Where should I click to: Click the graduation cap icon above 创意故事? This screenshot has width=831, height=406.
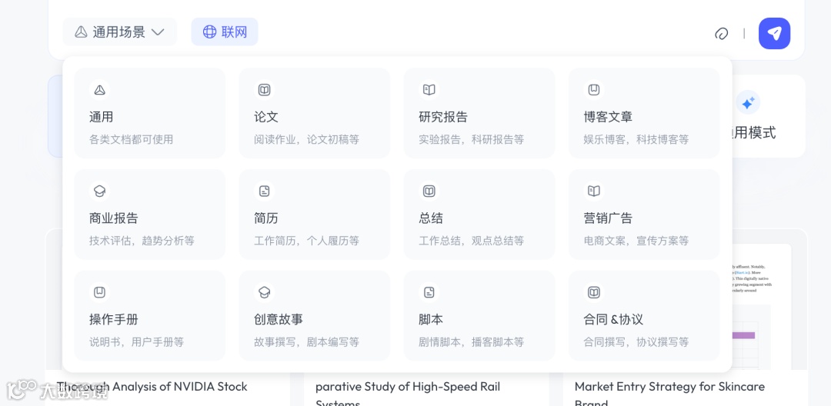[x=265, y=292]
